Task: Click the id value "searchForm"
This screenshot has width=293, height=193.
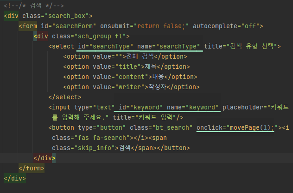Action: click(74, 26)
